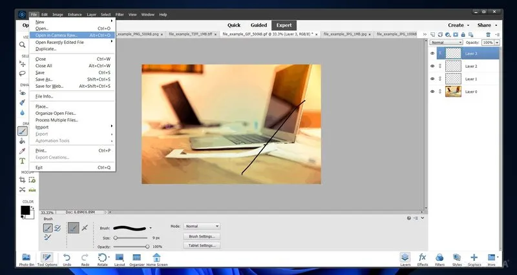Select the Red Eye Removal tool
Screen dimensions: 517x275
23,93
